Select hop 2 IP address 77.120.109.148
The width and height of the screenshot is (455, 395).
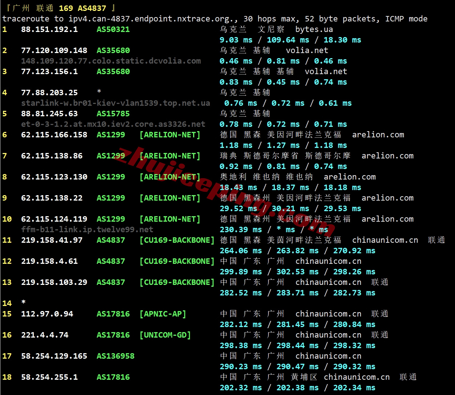click(x=54, y=51)
